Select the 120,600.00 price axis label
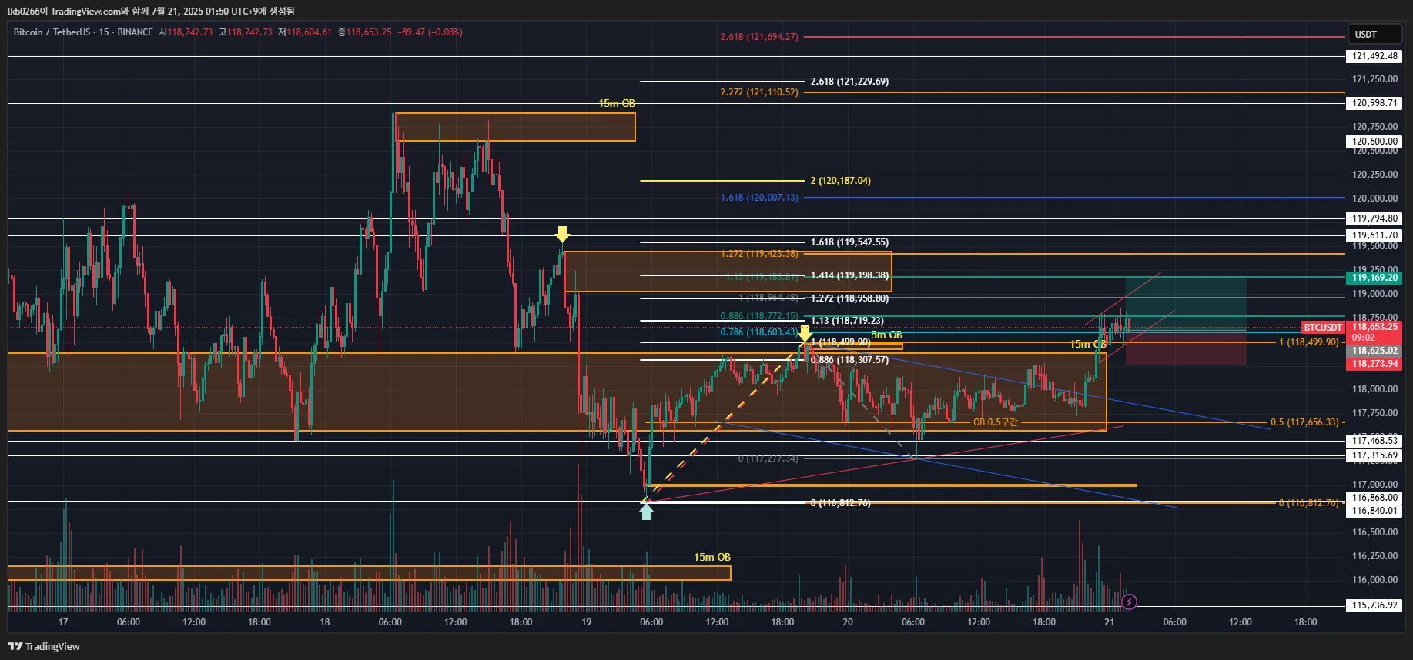The width and height of the screenshot is (1413, 660). pos(1374,142)
